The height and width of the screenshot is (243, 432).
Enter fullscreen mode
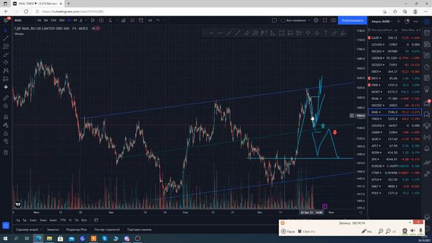point(325,20)
